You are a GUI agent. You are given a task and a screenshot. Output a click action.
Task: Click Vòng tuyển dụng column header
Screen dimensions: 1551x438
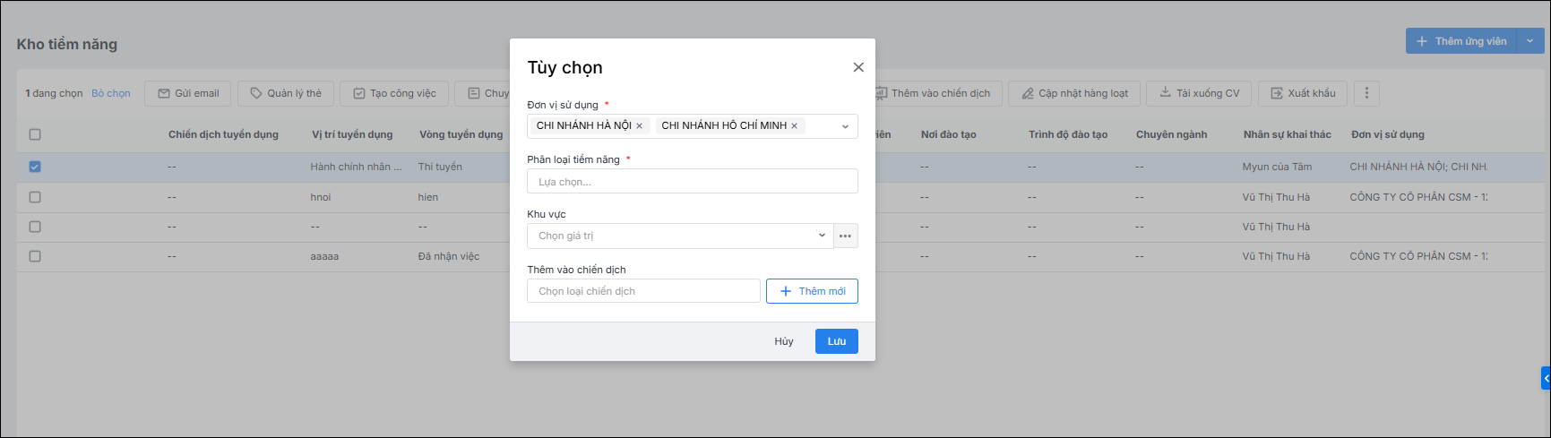461,134
